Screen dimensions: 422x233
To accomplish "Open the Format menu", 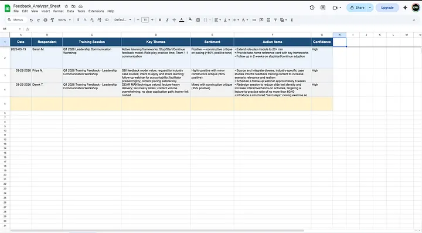I will [x=58, y=11].
